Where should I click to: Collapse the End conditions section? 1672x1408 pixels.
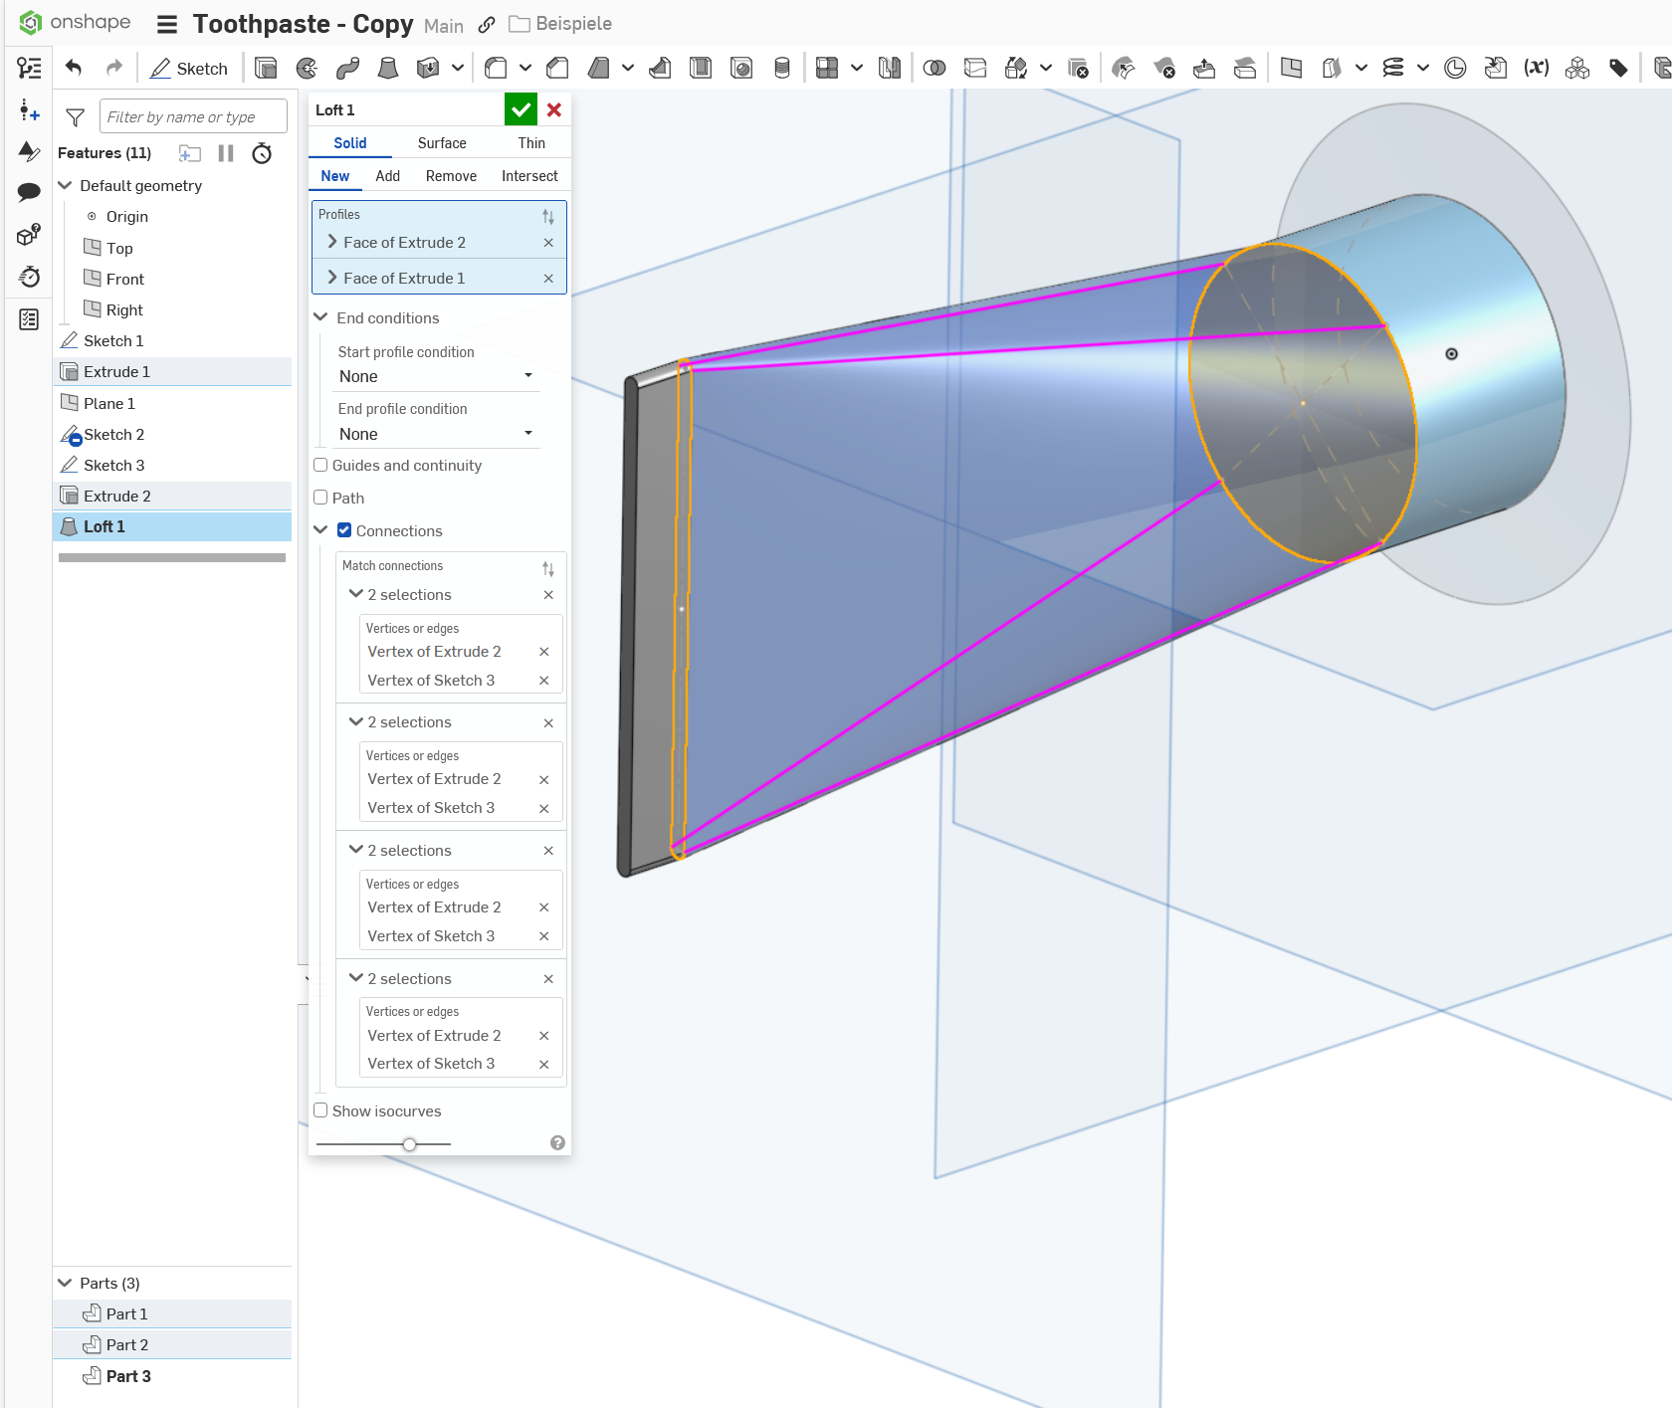321,317
